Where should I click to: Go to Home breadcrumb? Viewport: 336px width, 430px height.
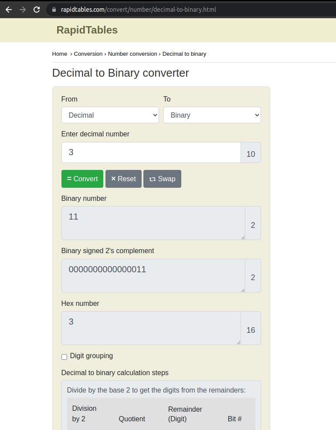60,54
